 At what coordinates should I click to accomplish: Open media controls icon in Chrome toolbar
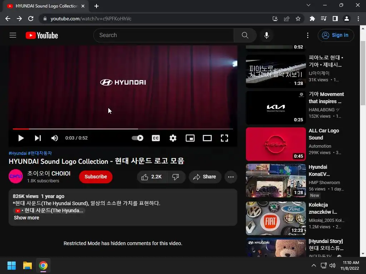pos(323,19)
